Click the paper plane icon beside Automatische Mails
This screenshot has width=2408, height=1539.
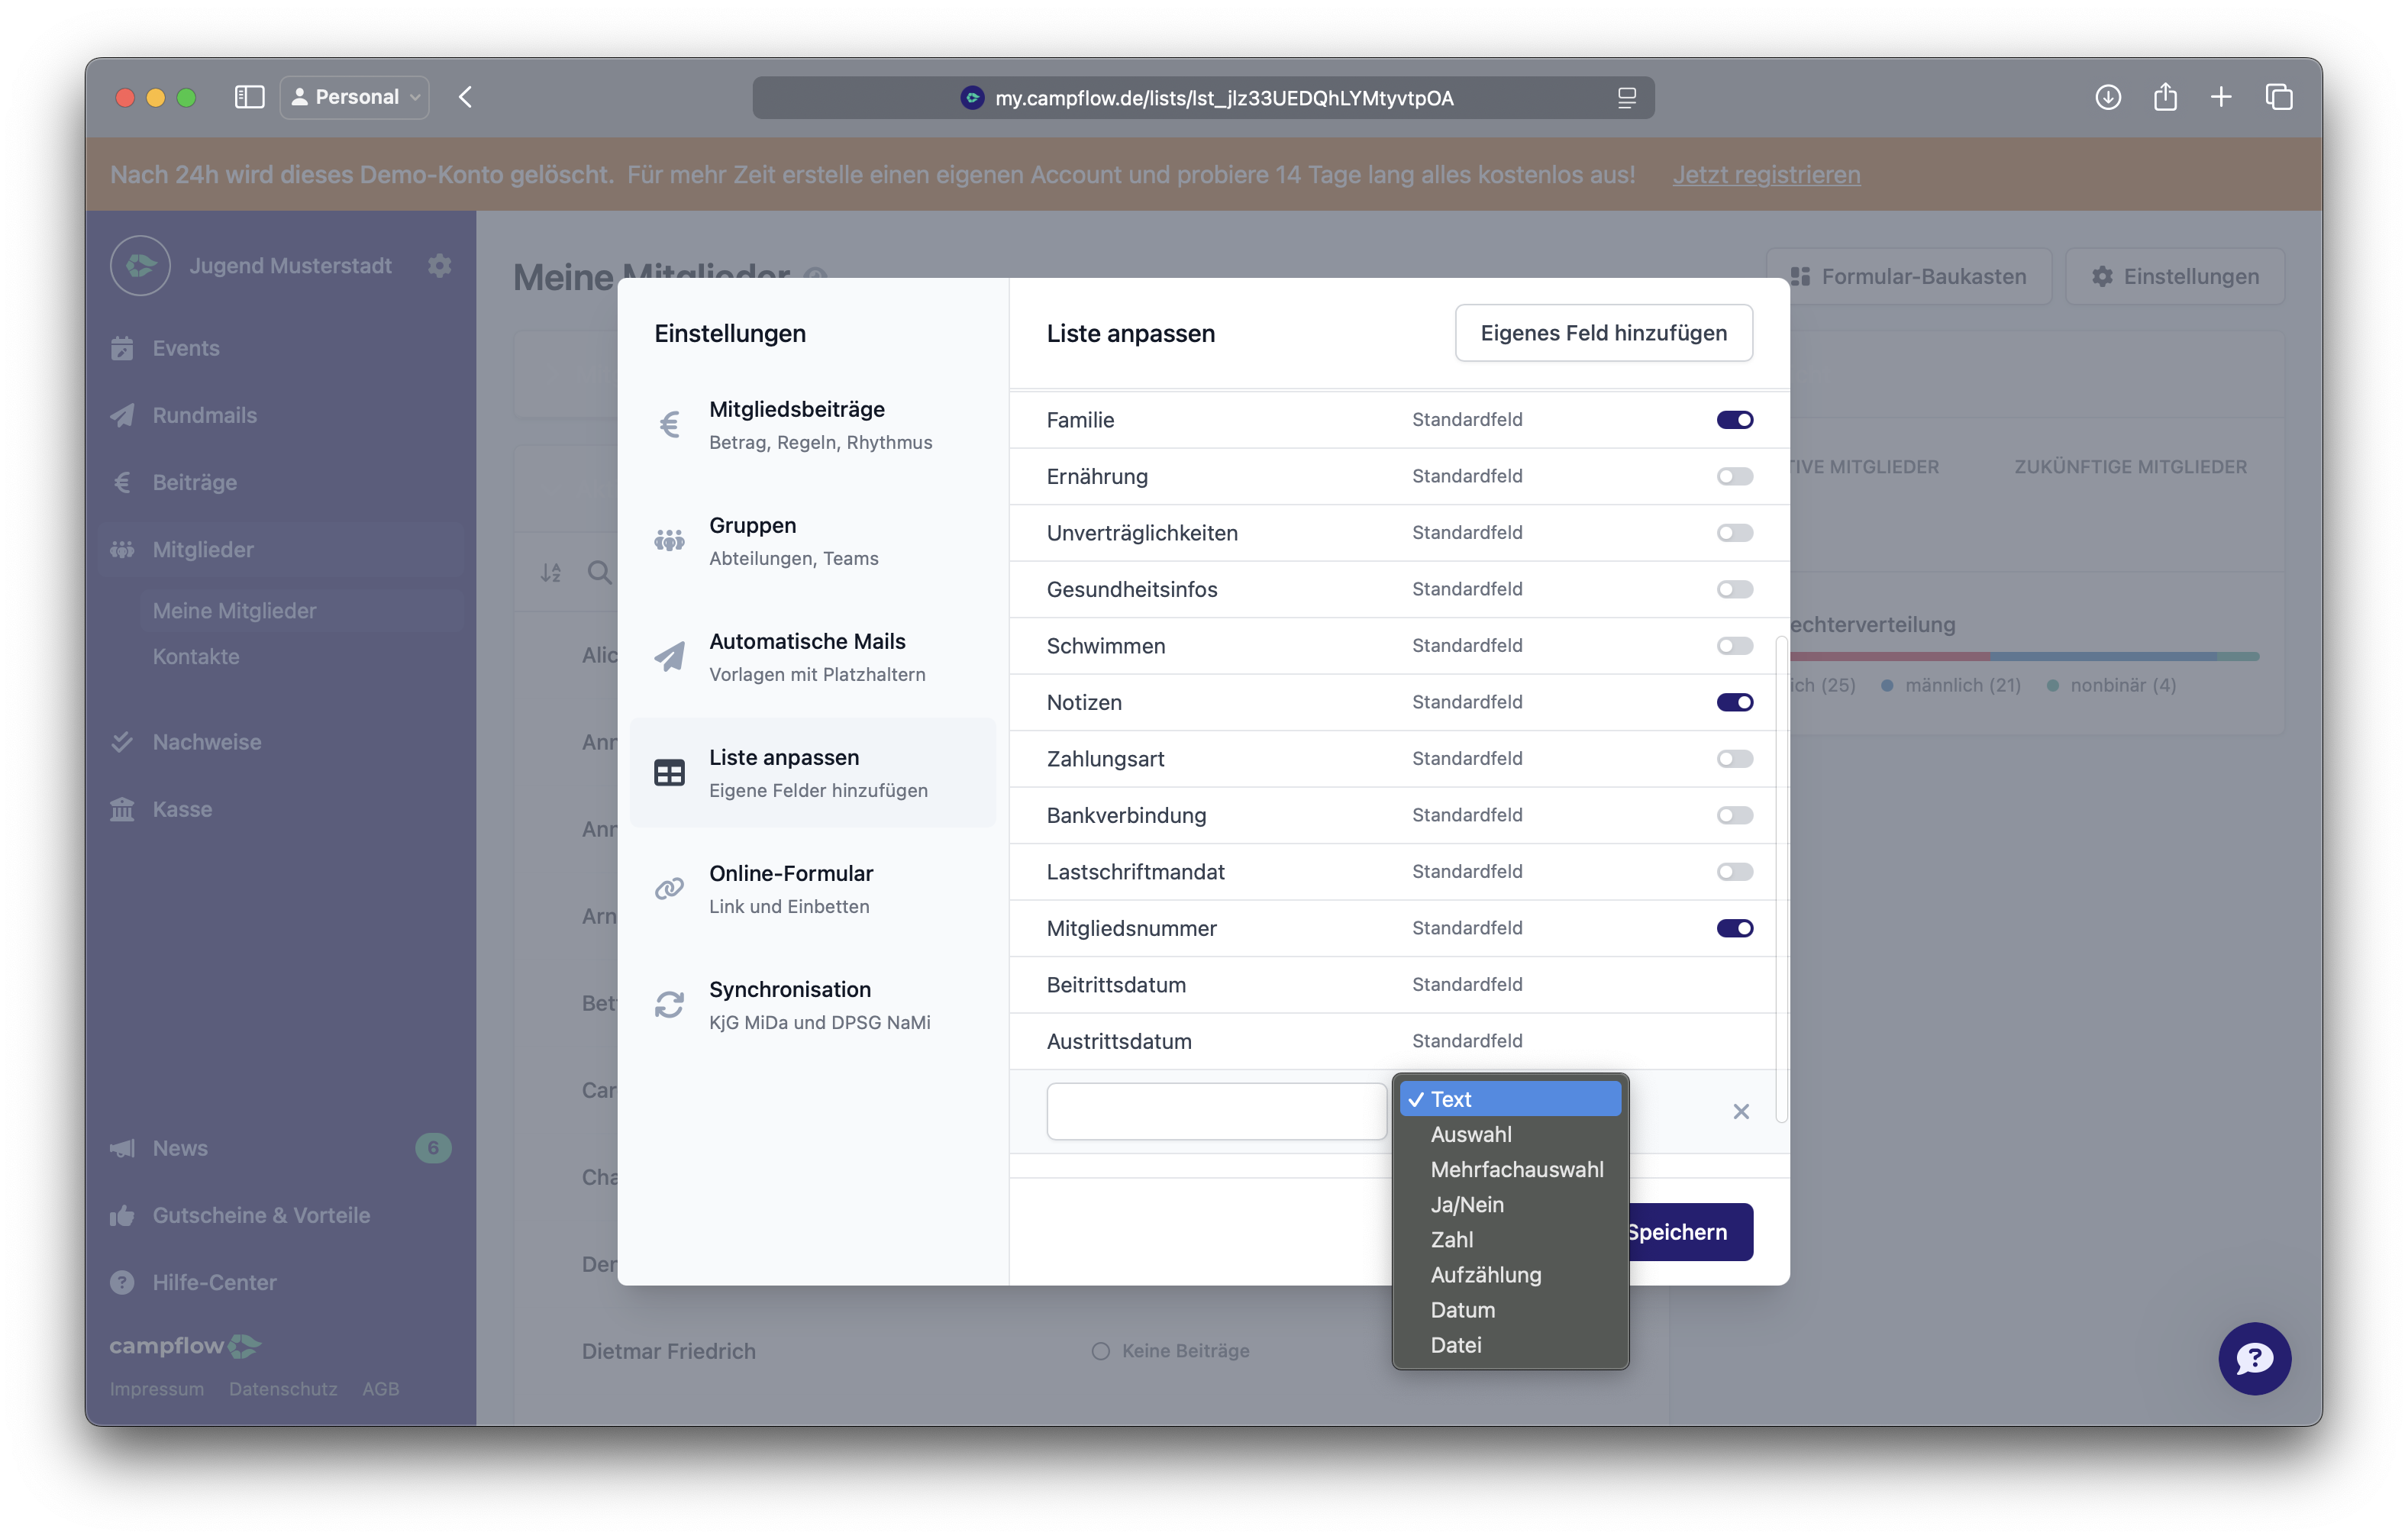coord(669,657)
